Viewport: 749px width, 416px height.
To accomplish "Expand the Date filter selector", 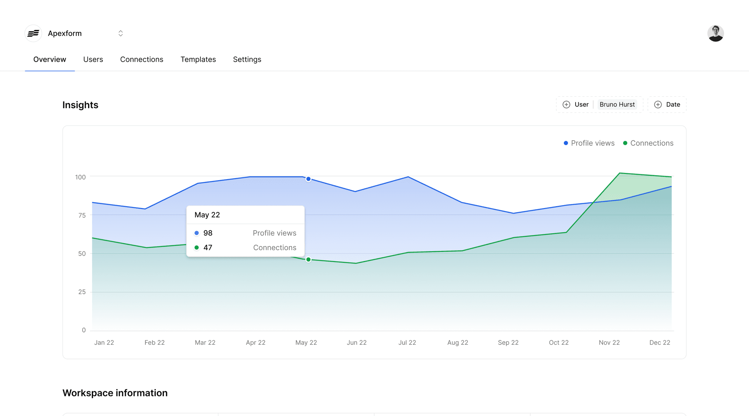I will pyautogui.click(x=667, y=104).
